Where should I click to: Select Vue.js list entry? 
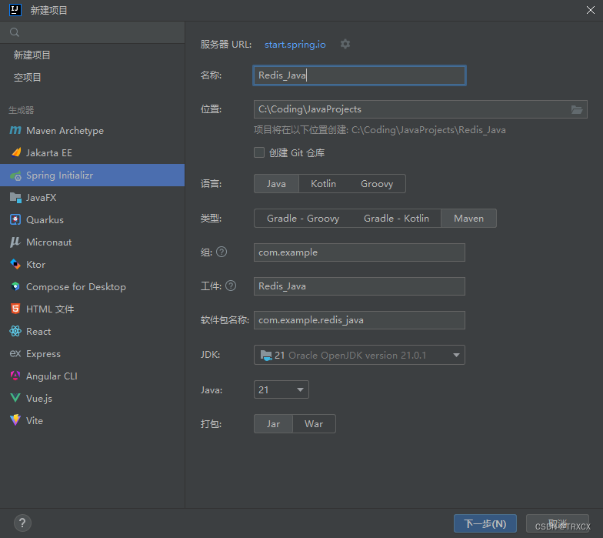(x=92, y=399)
